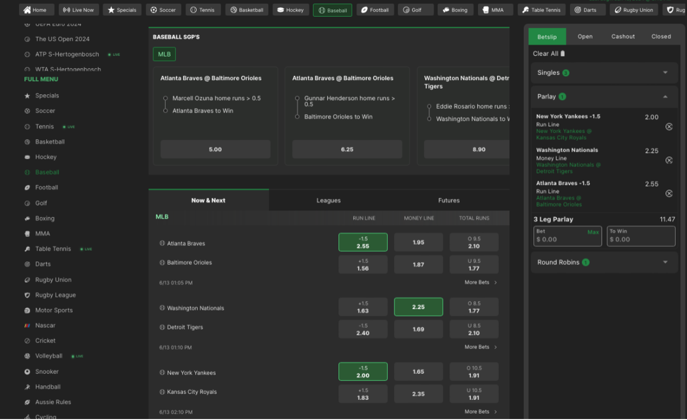Screen dimensions: 687x420
Task: Switch to the Cashout tab
Action: (623, 36)
